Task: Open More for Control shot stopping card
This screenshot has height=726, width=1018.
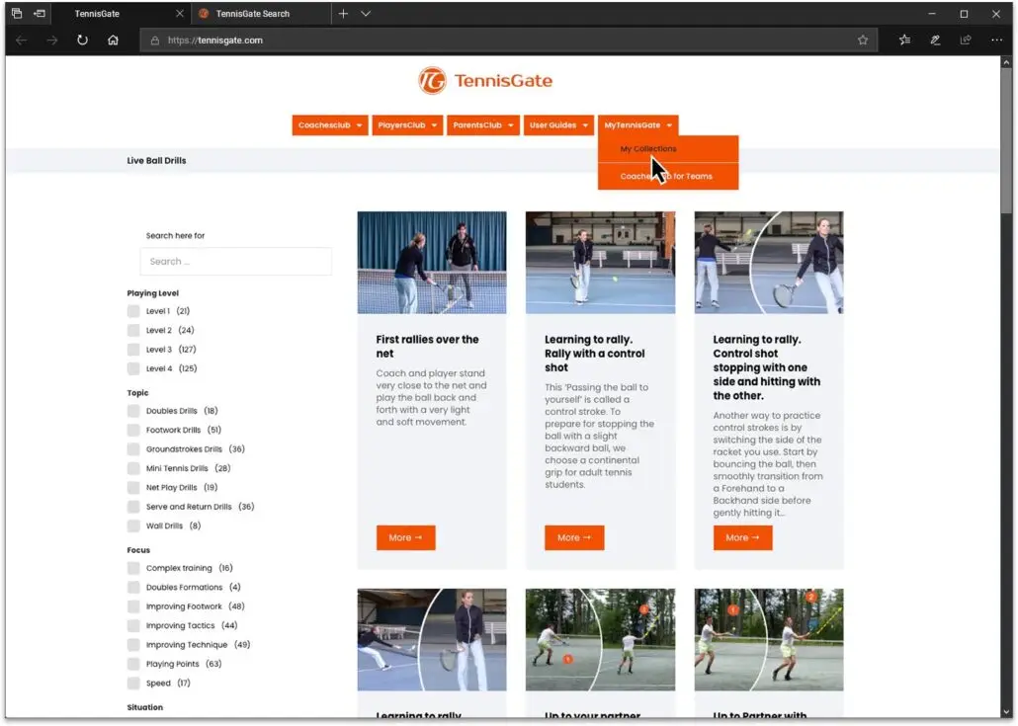Action: [742, 538]
